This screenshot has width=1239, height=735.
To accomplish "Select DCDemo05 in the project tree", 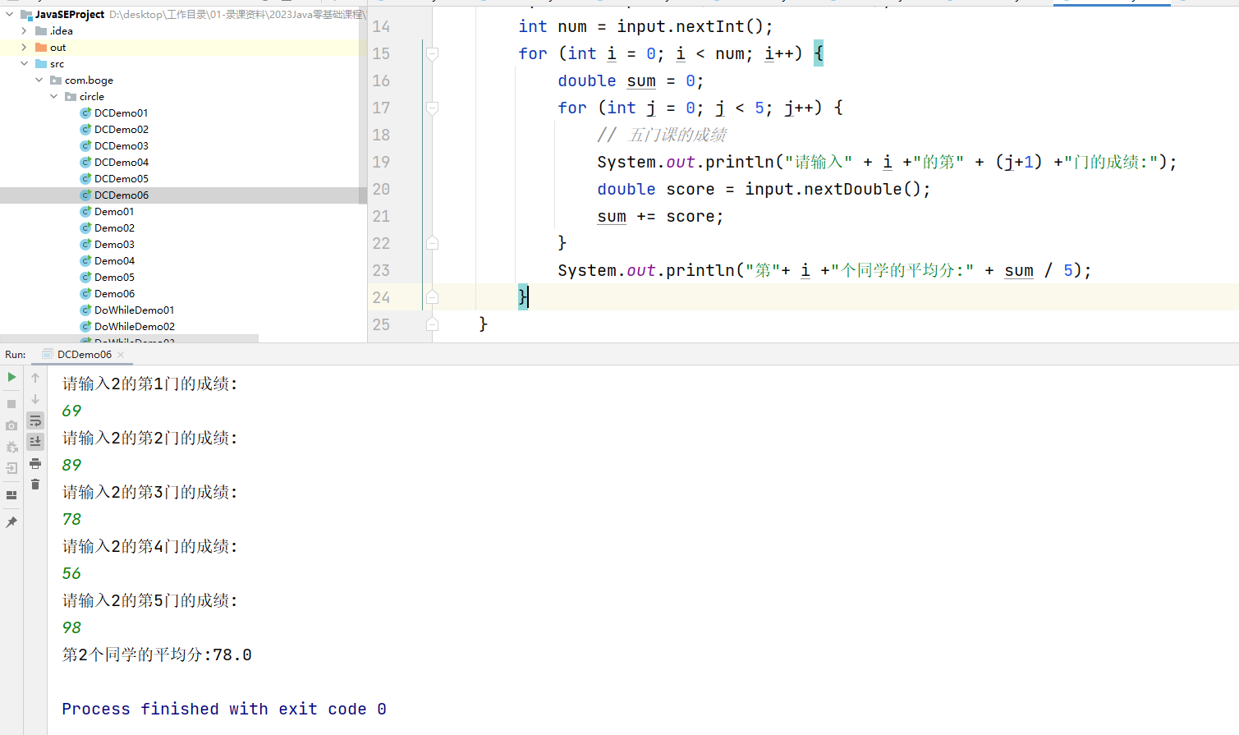I will click(x=121, y=178).
